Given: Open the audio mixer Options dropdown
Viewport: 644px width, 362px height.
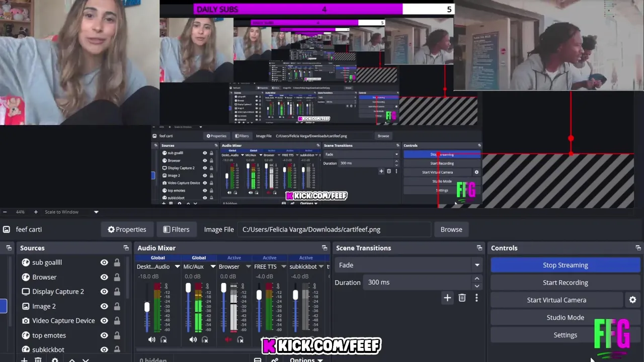Looking at the screenshot, I should click(305, 359).
